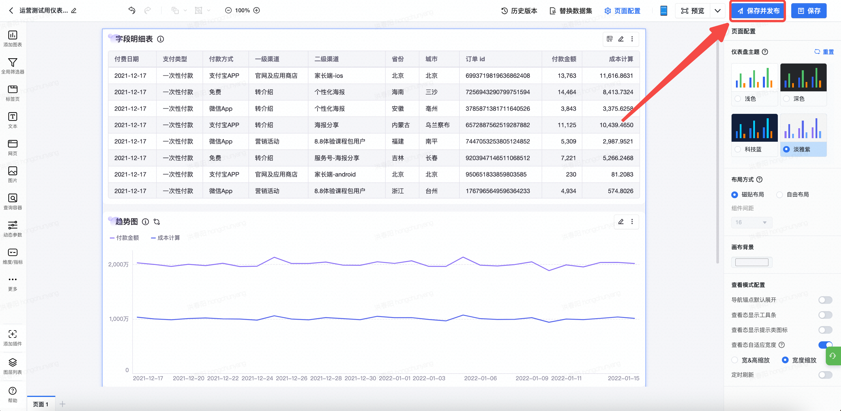Enable navigation anchor default expand toggle

(x=825, y=300)
